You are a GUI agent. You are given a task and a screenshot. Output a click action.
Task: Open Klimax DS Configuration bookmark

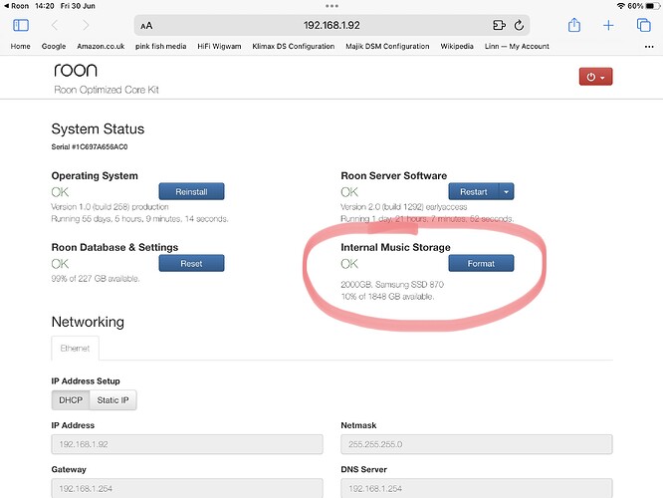[x=294, y=46]
